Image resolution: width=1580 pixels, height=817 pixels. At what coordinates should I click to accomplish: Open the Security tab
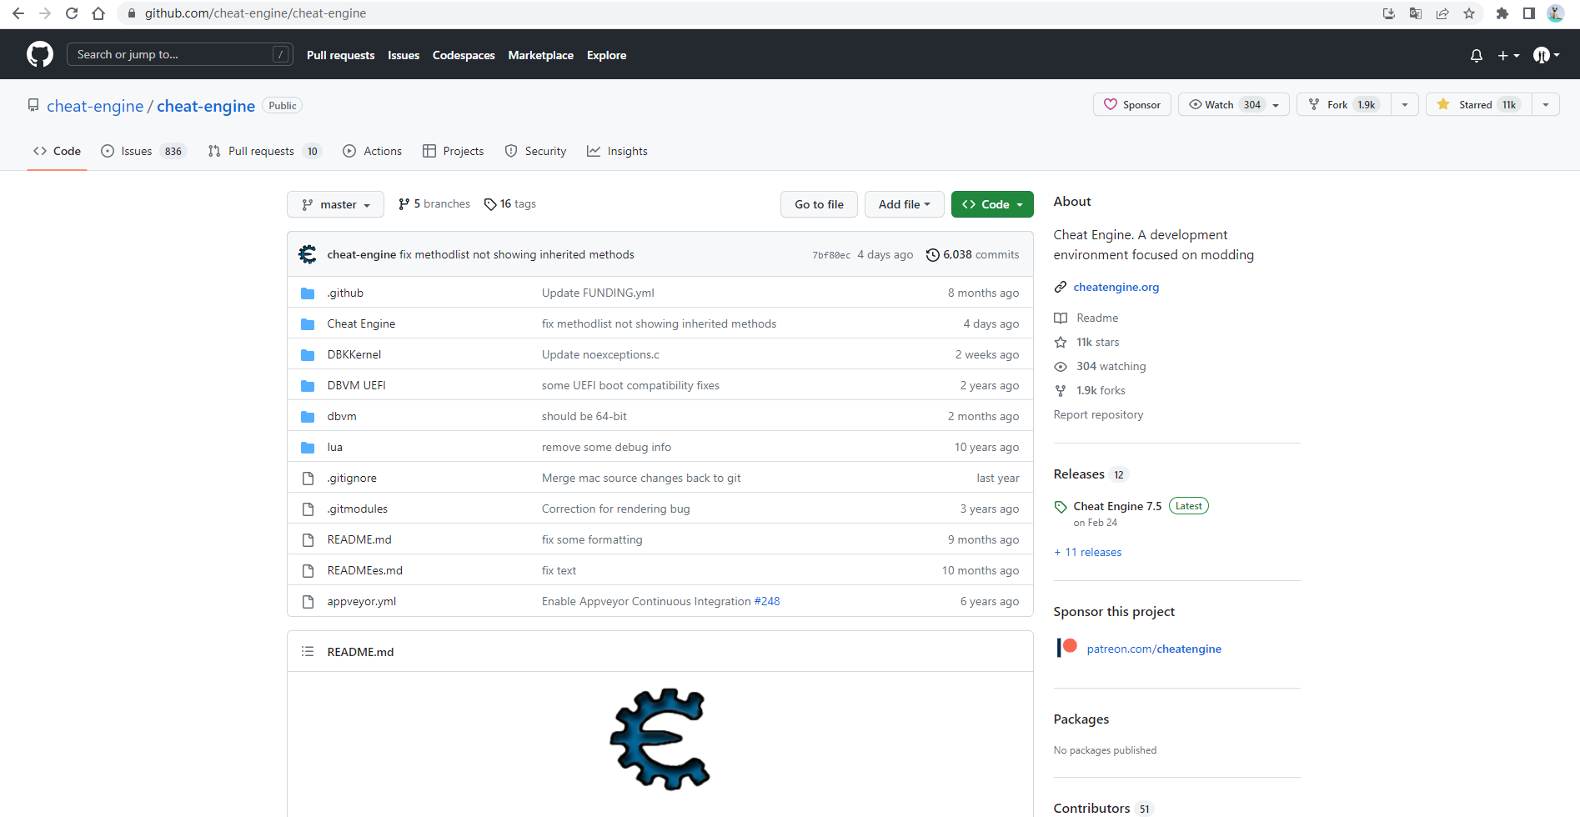[535, 152]
